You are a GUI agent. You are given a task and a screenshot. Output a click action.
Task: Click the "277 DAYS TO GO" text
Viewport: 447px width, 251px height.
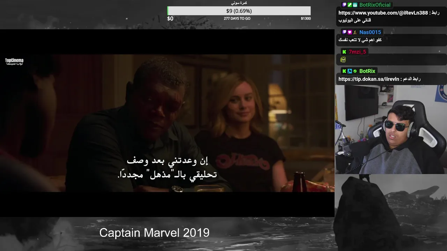(237, 18)
